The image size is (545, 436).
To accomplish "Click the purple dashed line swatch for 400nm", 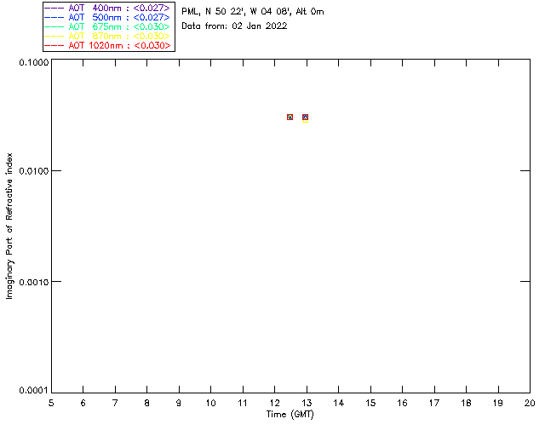I will tap(54, 8).
